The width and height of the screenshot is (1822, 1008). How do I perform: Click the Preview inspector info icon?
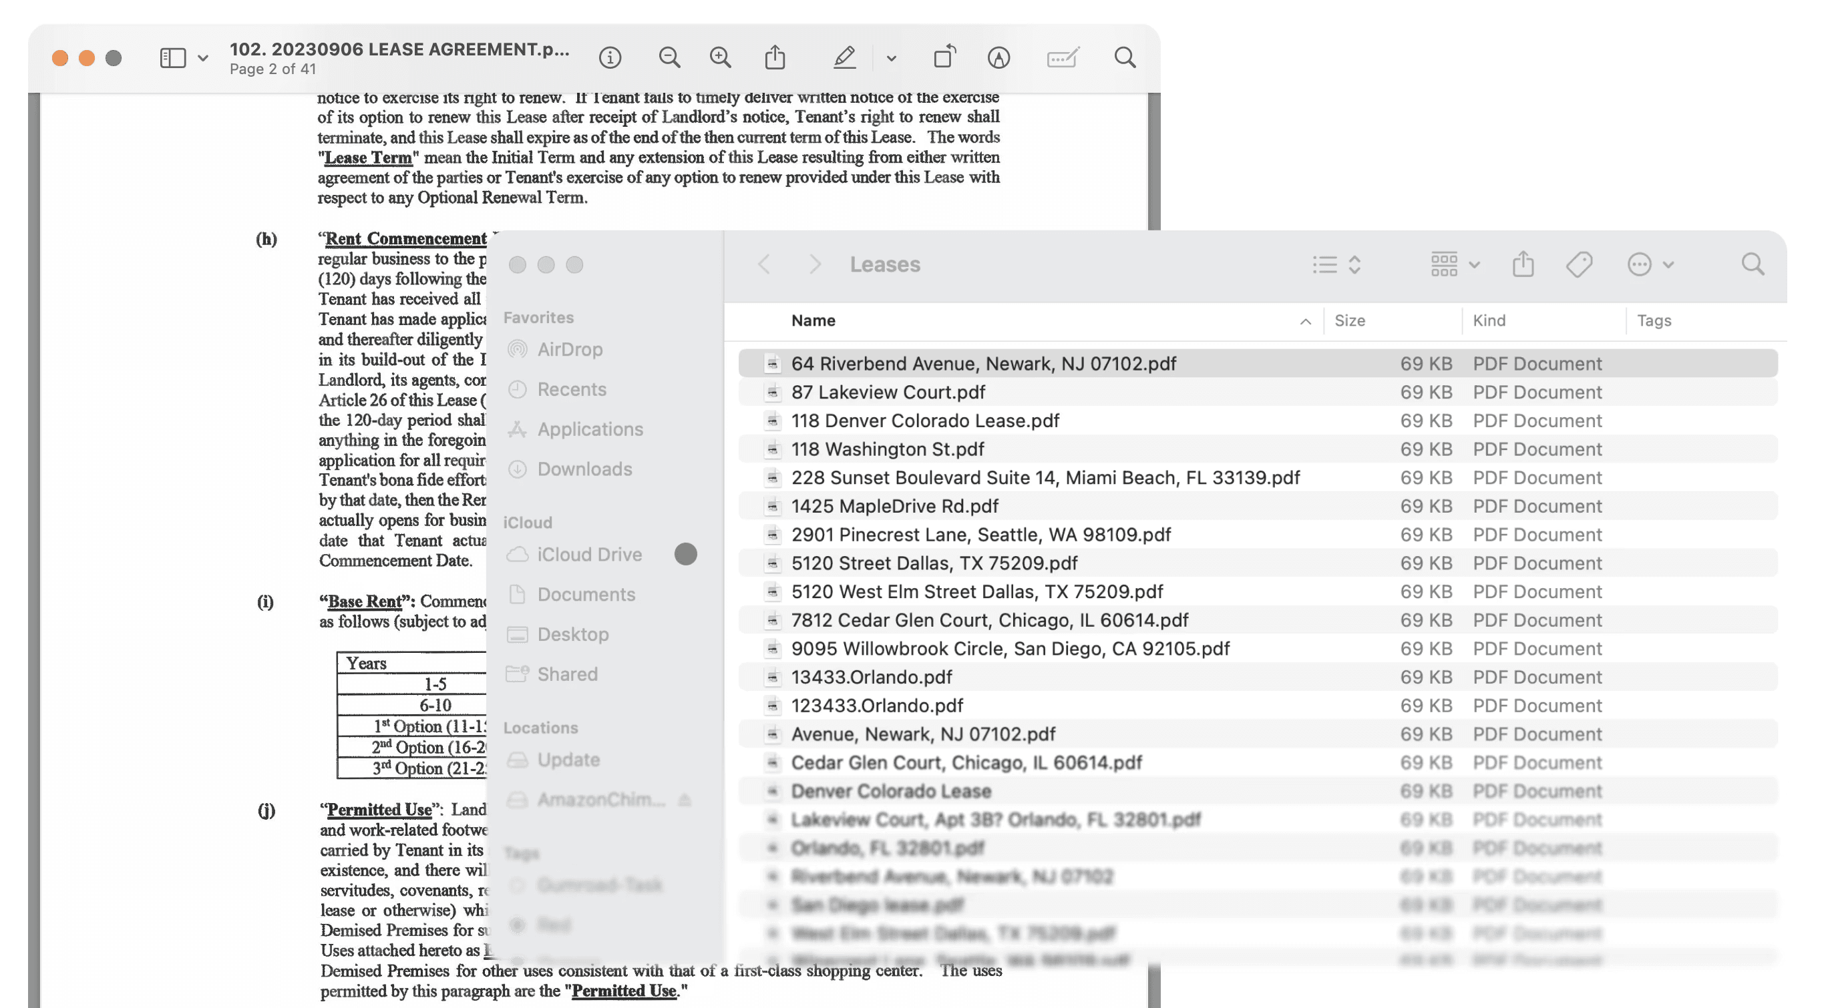pyautogui.click(x=609, y=57)
